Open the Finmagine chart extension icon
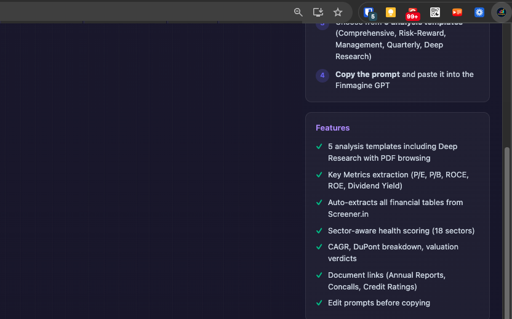512x319 pixels. click(501, 12)
